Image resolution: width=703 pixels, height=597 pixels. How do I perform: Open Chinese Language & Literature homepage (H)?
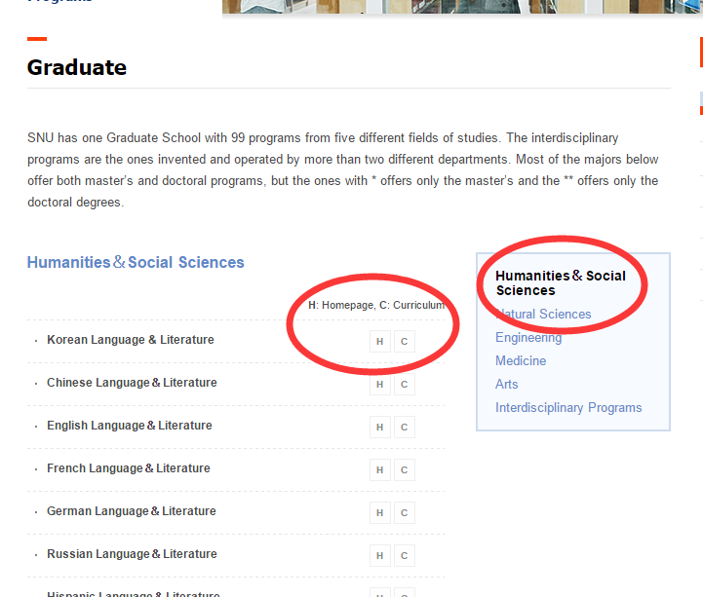(x=379, y=385)
